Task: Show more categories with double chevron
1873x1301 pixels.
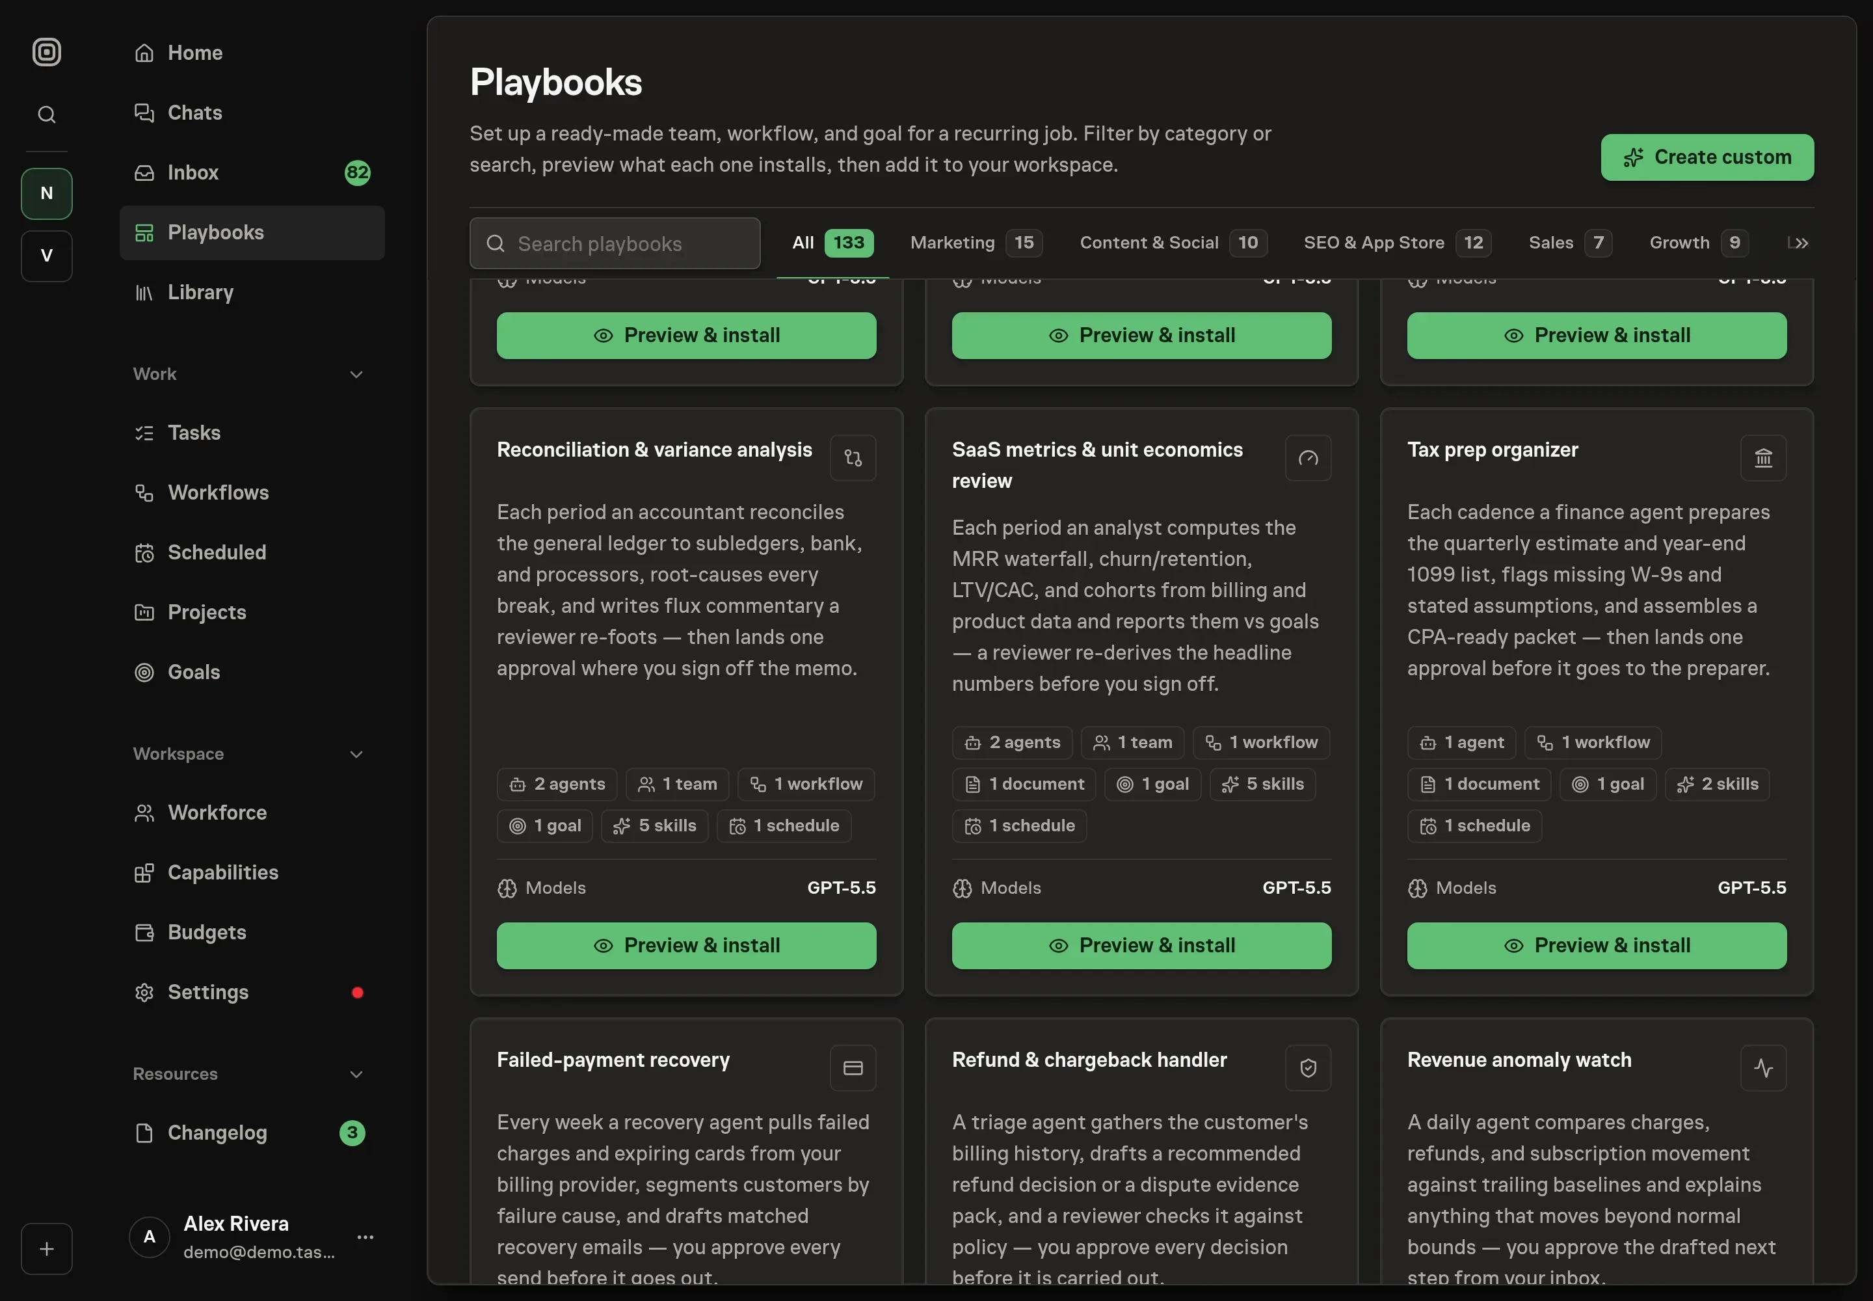Action: (1801, 243)
